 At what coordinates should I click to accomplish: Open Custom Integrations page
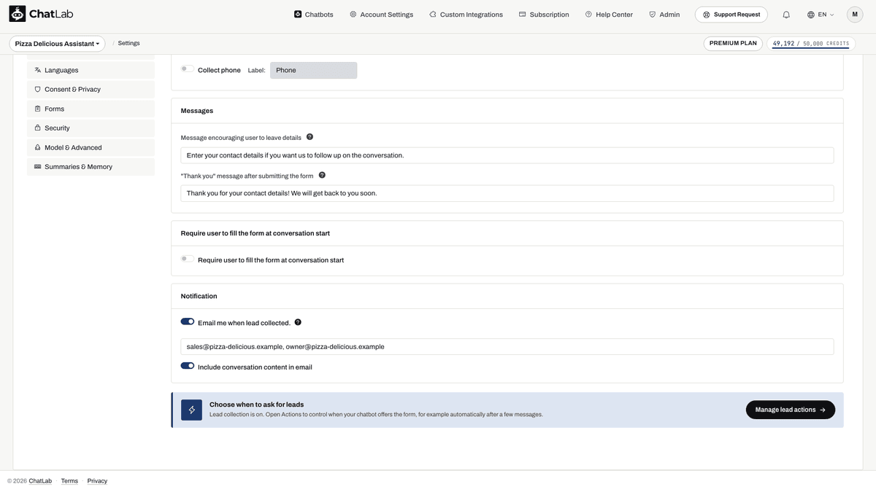pyautogui.click(x=466, y=14)
